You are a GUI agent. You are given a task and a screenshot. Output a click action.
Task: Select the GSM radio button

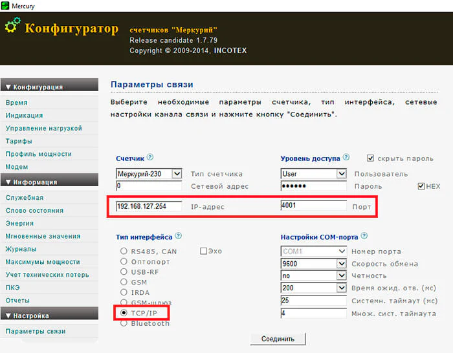(x=124, y=282)
